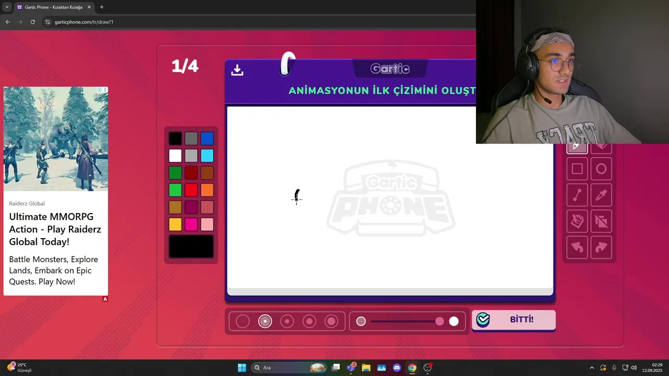This screenshot has width=669, height=376.
Task: Choose the second brush size
Action: pos(265,322)
